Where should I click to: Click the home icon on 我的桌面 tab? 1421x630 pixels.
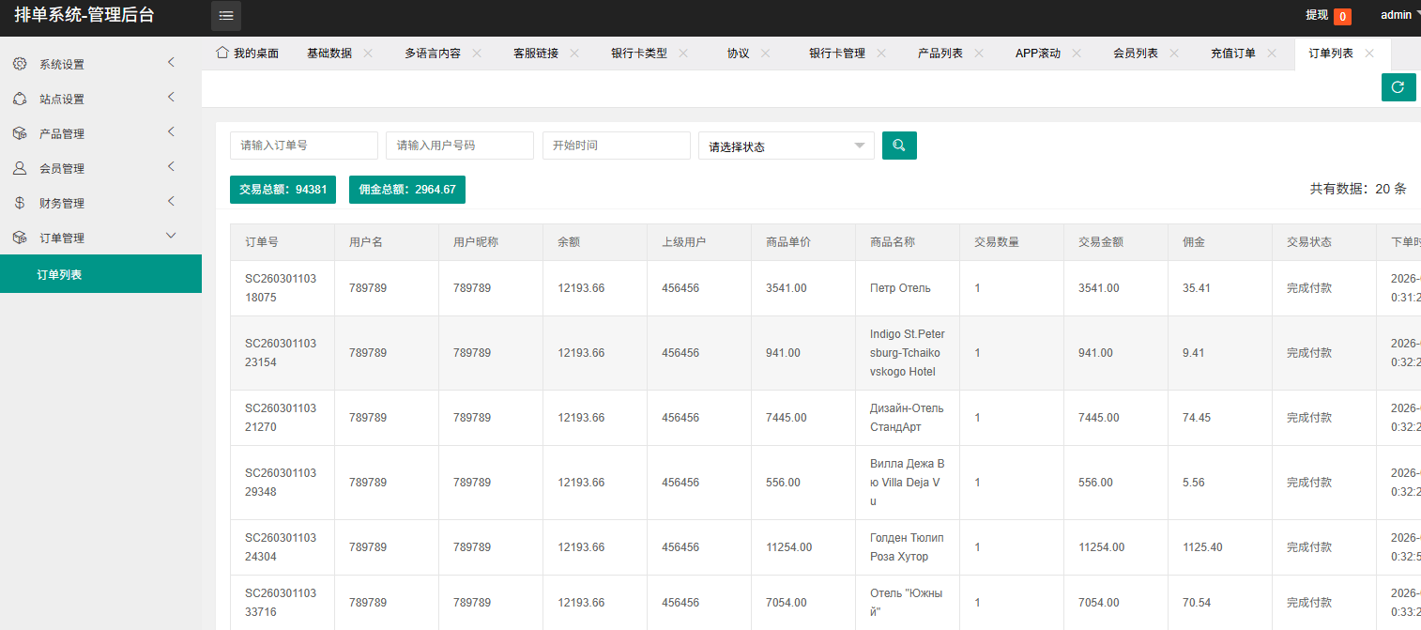222,53
